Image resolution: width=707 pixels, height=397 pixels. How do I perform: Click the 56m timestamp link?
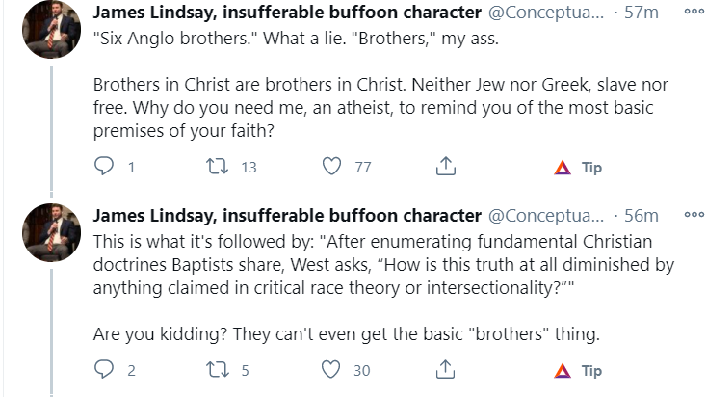642,216
